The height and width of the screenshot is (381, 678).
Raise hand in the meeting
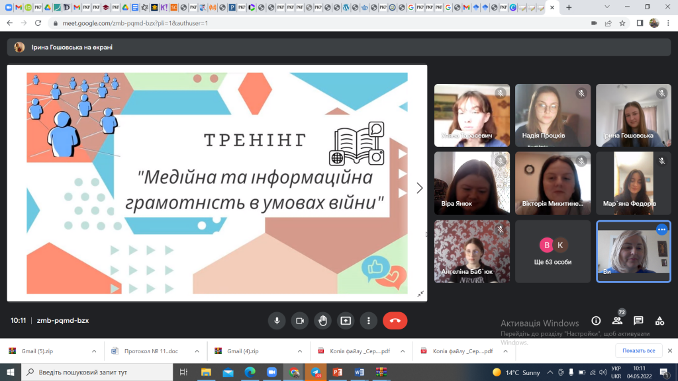coord(322,321)
